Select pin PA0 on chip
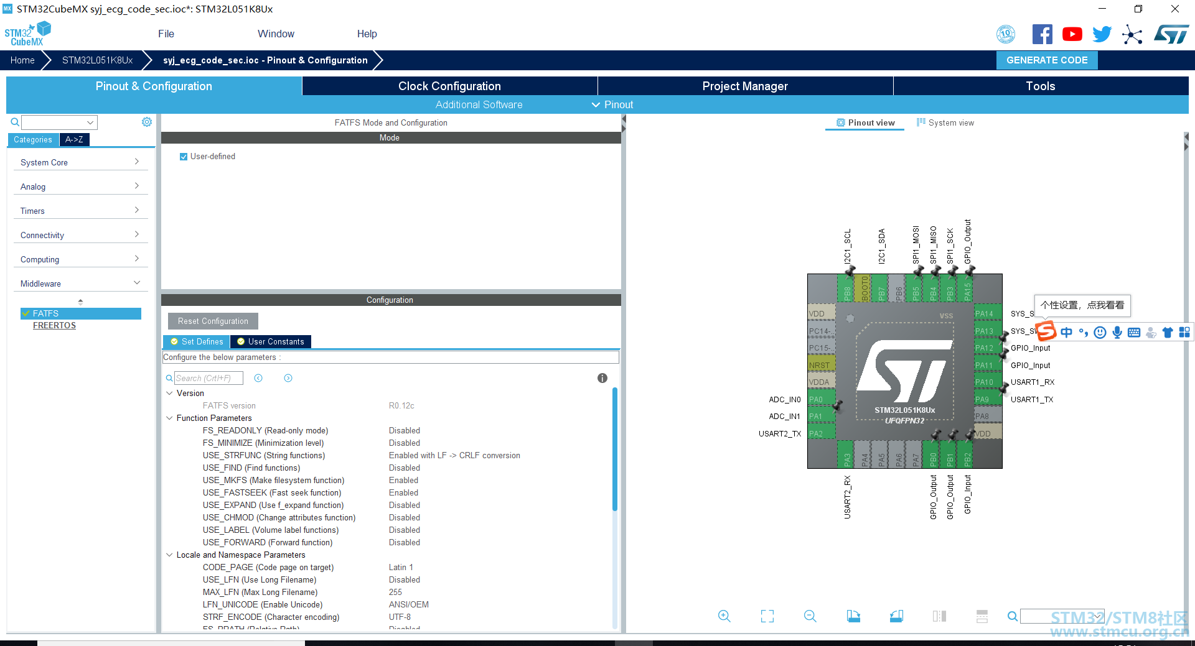Screen dimensions: 1195x646 click(822, 399)
